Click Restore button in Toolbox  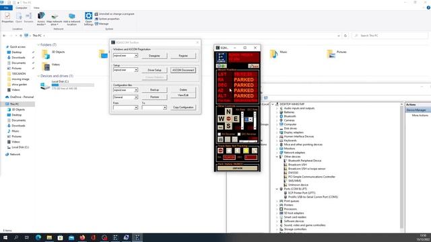click(154, 97)
